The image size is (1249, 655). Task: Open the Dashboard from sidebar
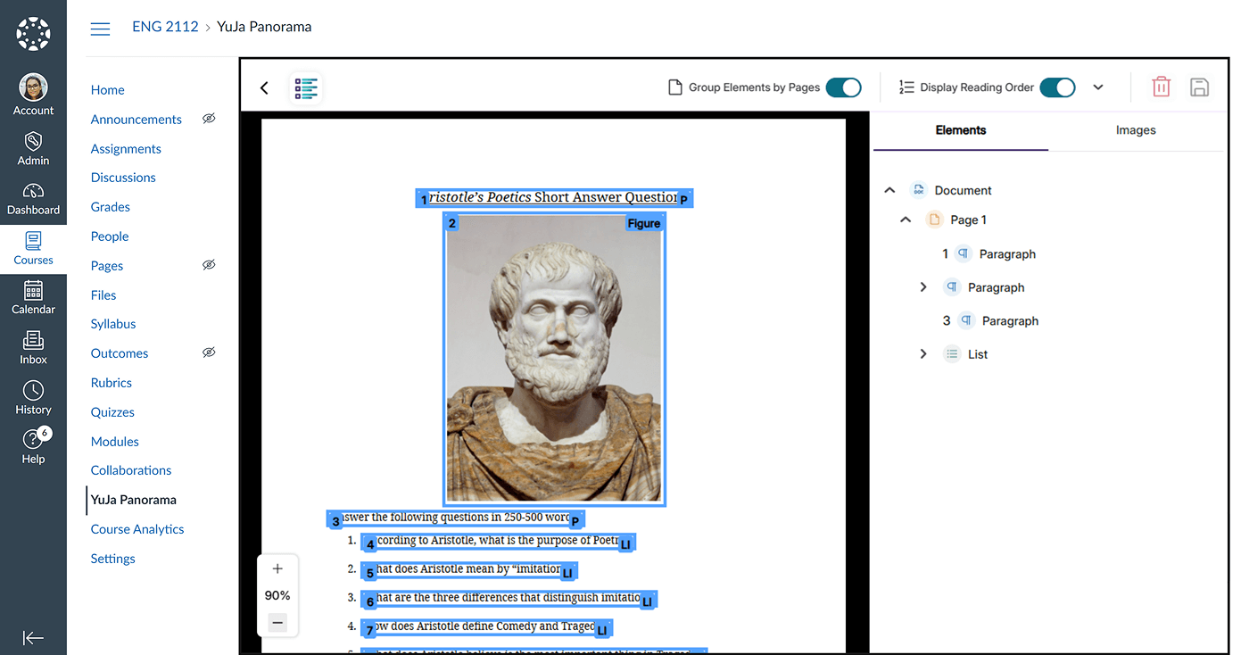33,198
